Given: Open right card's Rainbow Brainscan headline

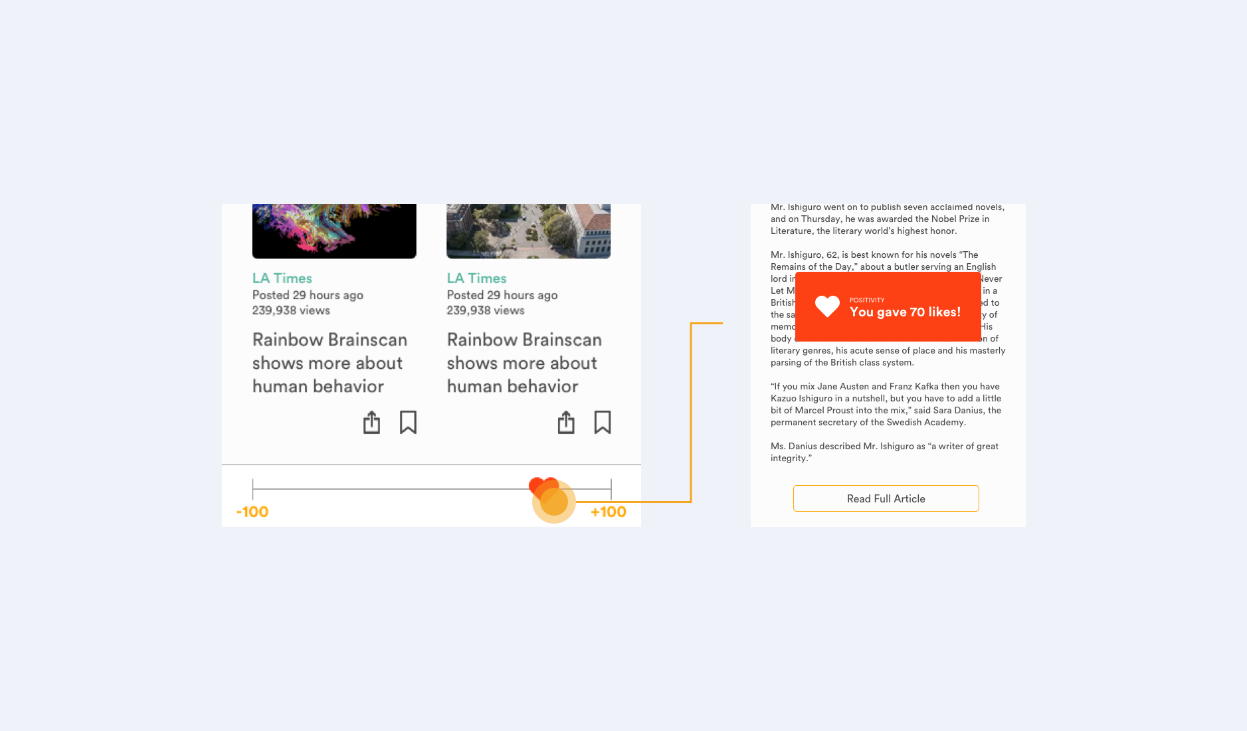Looking at the screenshot, I should (524, 363).
